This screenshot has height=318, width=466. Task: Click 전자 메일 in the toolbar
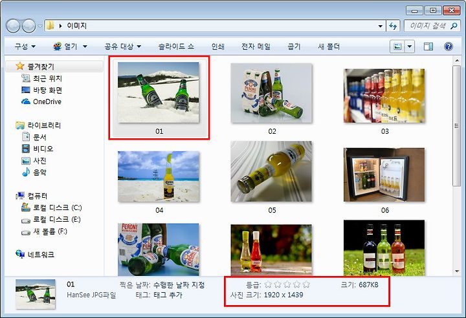[256, 47]
